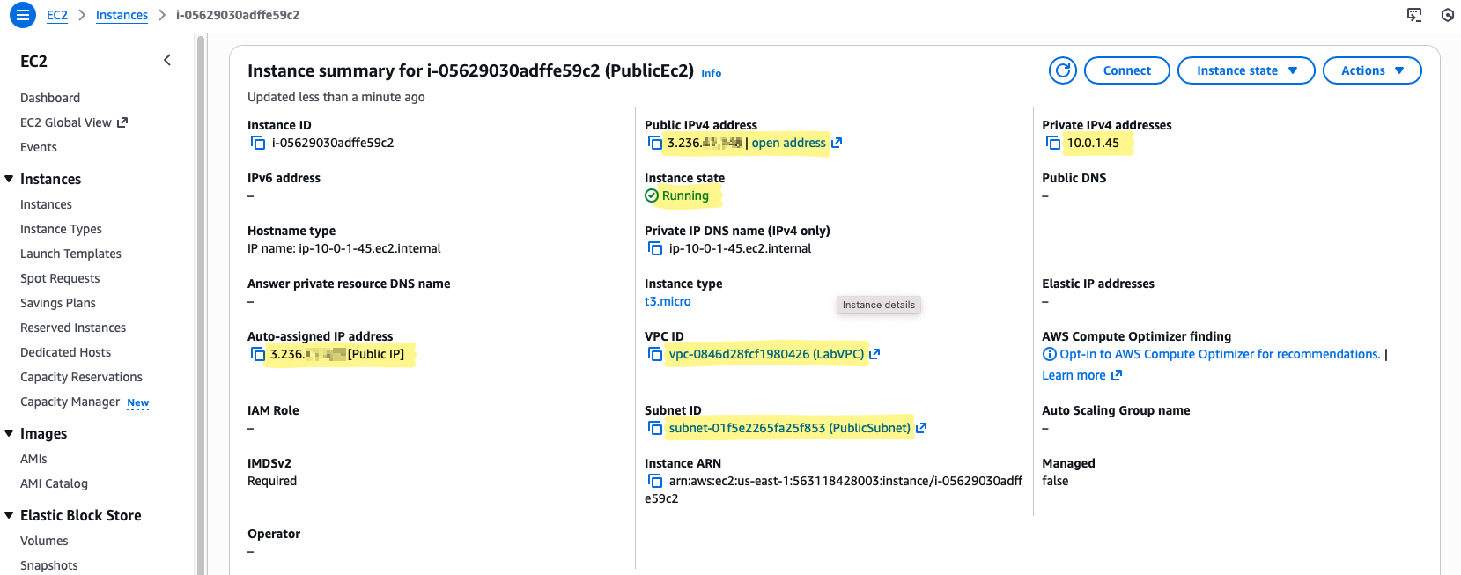
Task: Click external link icon beside LabVPC
Action: [x=874, y=354]
